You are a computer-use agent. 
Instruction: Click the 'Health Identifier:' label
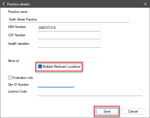19,44
